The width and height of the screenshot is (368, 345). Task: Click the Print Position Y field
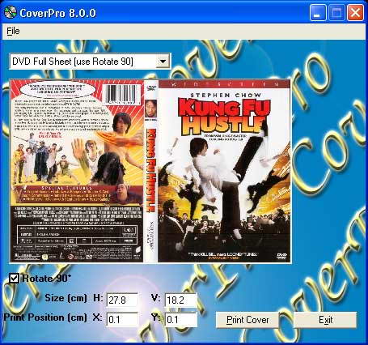180,319
